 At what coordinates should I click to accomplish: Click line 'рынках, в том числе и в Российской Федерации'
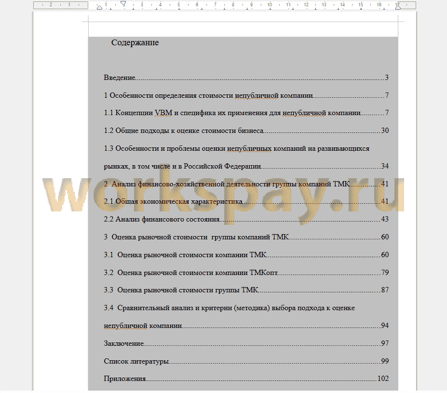click(x=246, y=166)
